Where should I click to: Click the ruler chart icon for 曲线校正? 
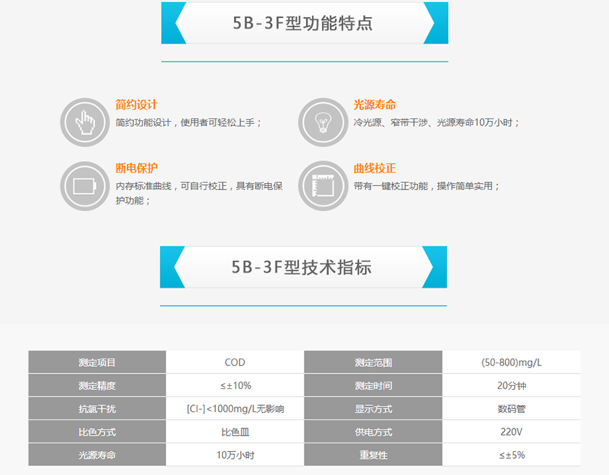[x=323, y=185]
